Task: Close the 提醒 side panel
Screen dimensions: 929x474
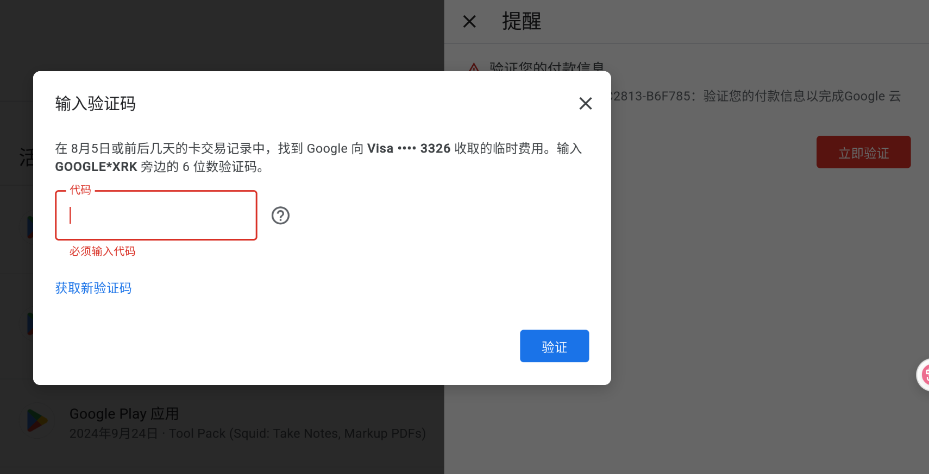Action: click(469, 21)
